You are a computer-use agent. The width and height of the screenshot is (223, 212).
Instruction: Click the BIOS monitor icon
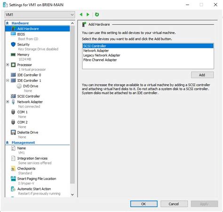[13, 34]
